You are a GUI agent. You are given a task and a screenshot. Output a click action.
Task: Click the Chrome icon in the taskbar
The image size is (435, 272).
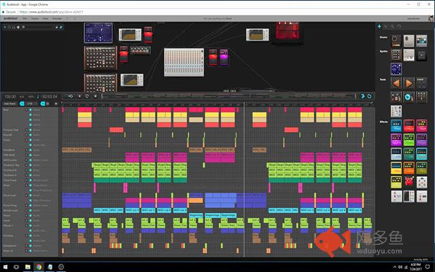click(39, 267)
